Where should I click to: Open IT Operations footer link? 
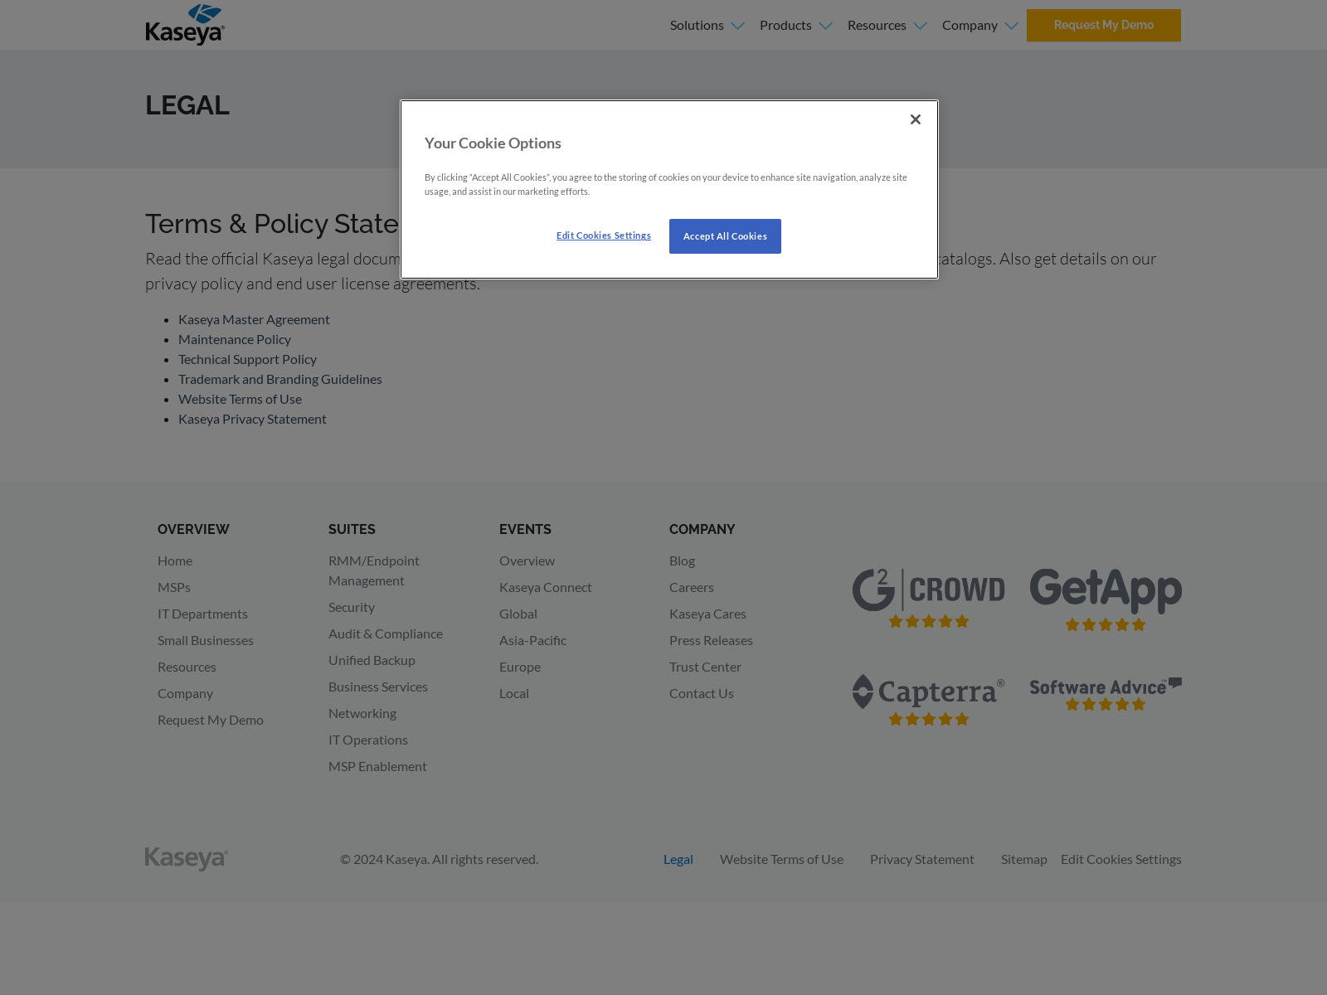(368, 740)
